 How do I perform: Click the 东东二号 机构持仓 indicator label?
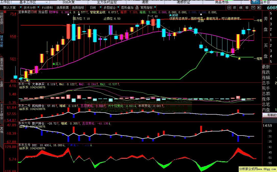click(31, 106)
